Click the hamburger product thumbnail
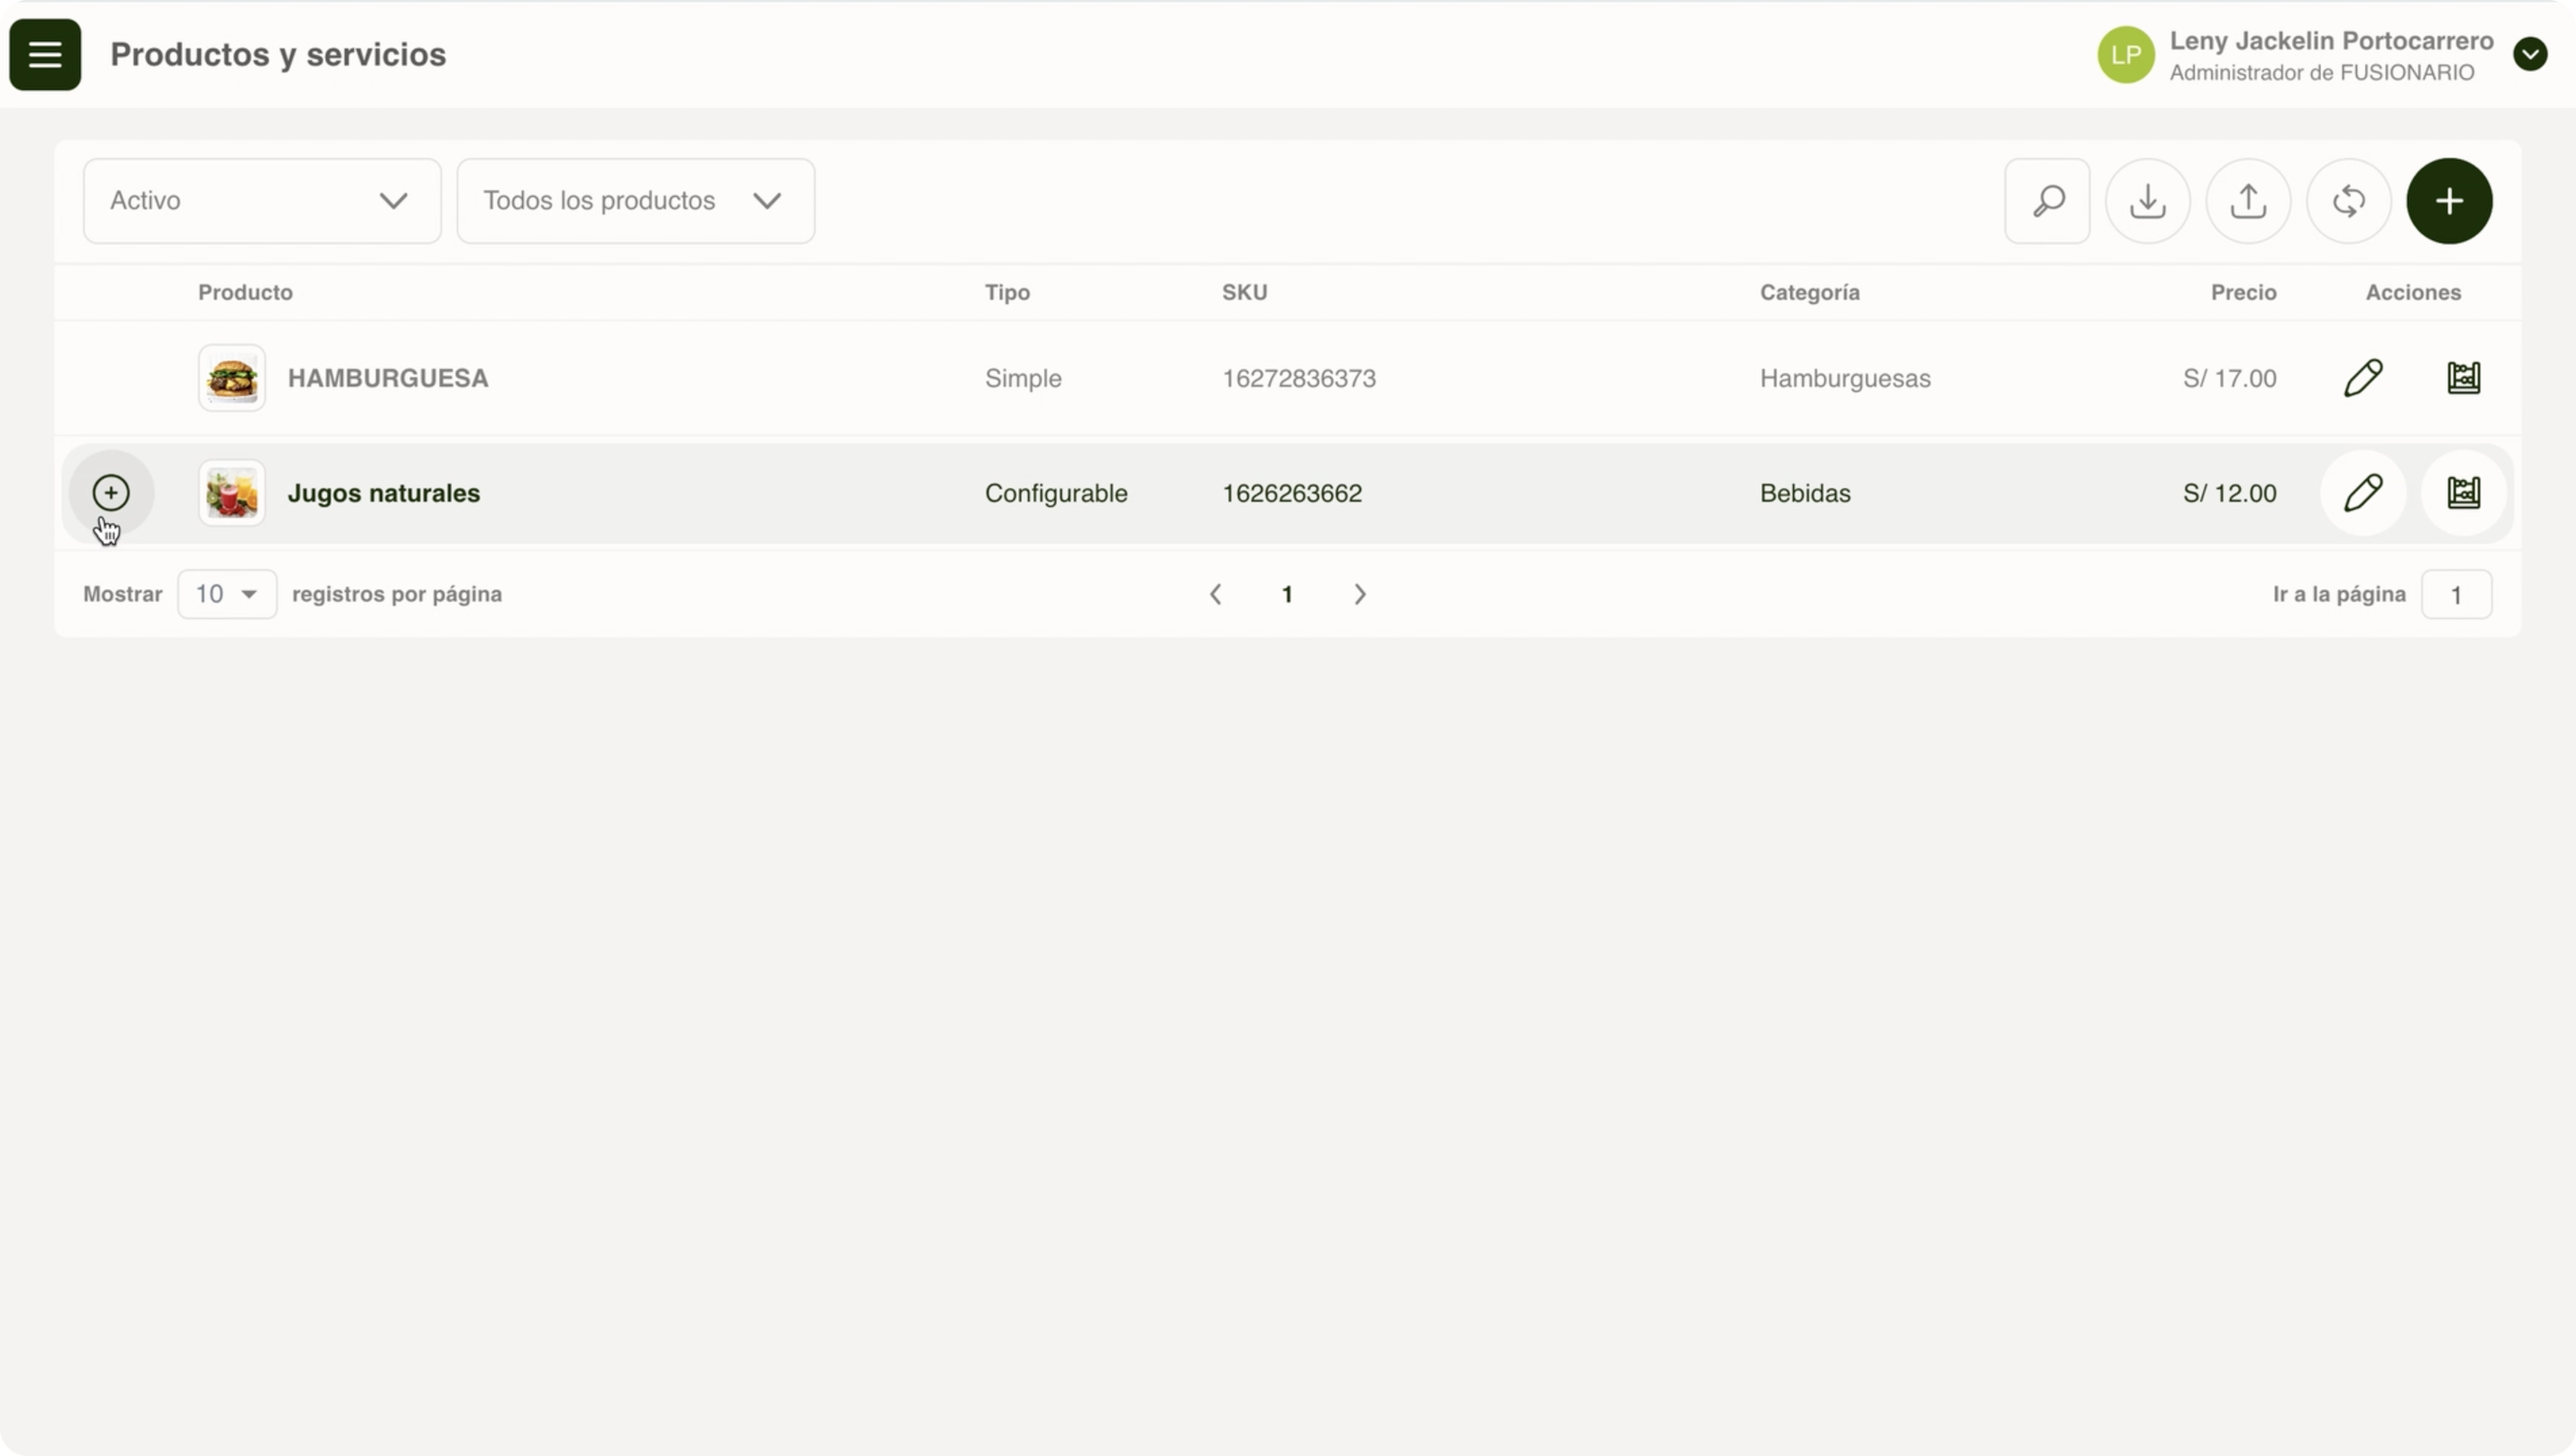The height and width of the screenshot is (1456, 2576). [x=232, y=378]
